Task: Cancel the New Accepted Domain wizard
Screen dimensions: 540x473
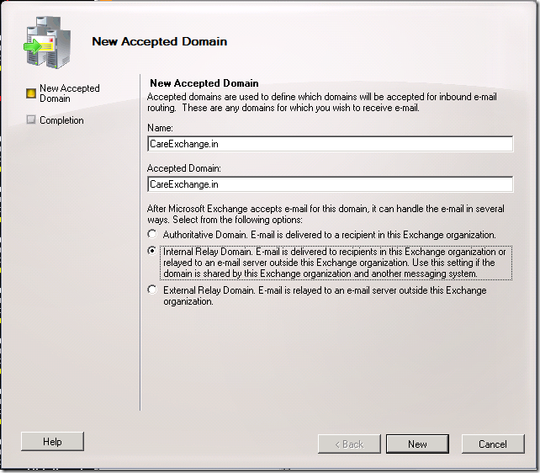Action: pos(493,444)
